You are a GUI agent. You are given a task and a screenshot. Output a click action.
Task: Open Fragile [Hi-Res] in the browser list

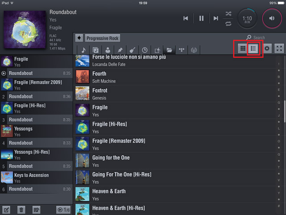click(175, 127)
